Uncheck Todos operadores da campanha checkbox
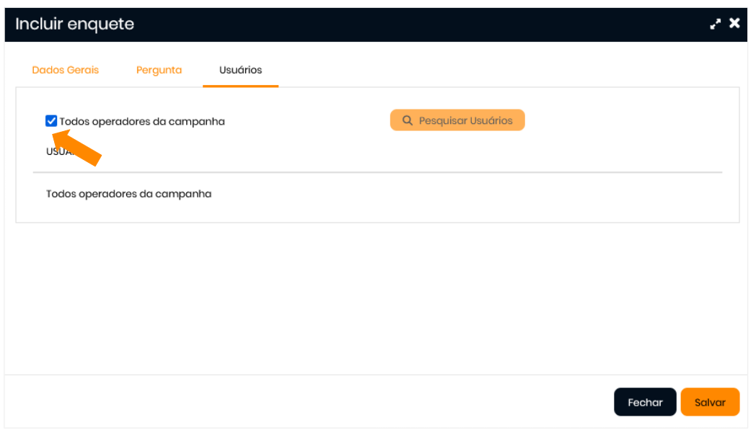The height and width of the screenshot is (433, 756). click(51, 121)
